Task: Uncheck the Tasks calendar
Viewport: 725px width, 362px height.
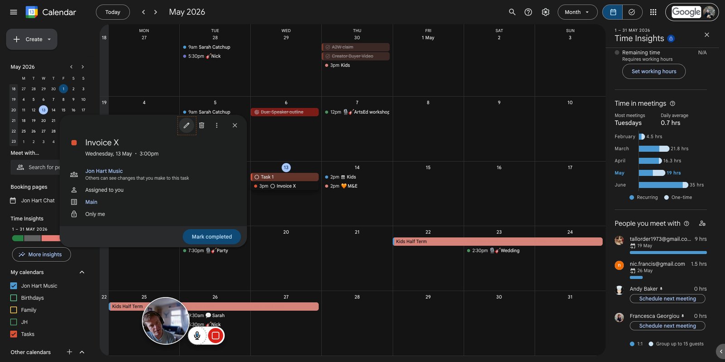Action: coord(14,334)
